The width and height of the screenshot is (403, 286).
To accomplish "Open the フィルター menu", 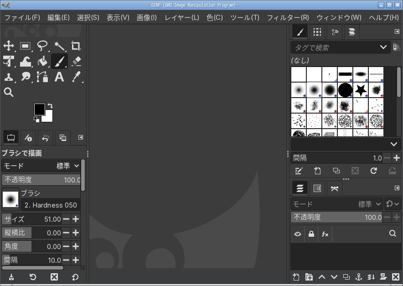I will point(288,17).
